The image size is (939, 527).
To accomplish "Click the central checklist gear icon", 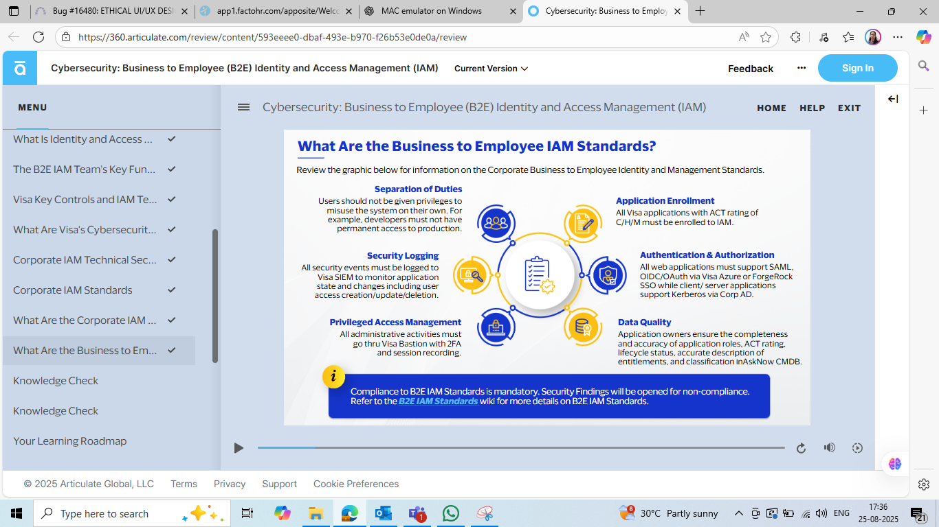I will 540,275.
